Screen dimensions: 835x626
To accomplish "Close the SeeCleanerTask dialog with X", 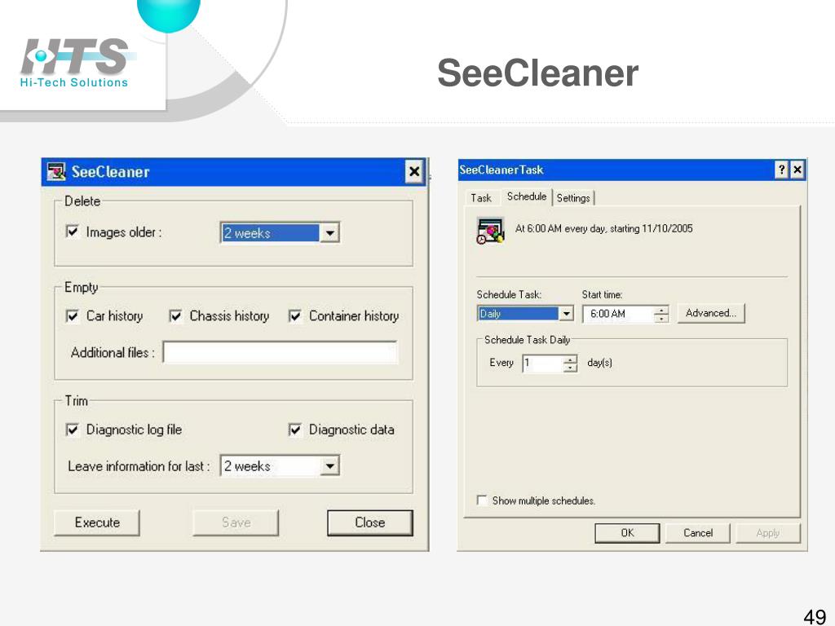I will tap(797, 170).
